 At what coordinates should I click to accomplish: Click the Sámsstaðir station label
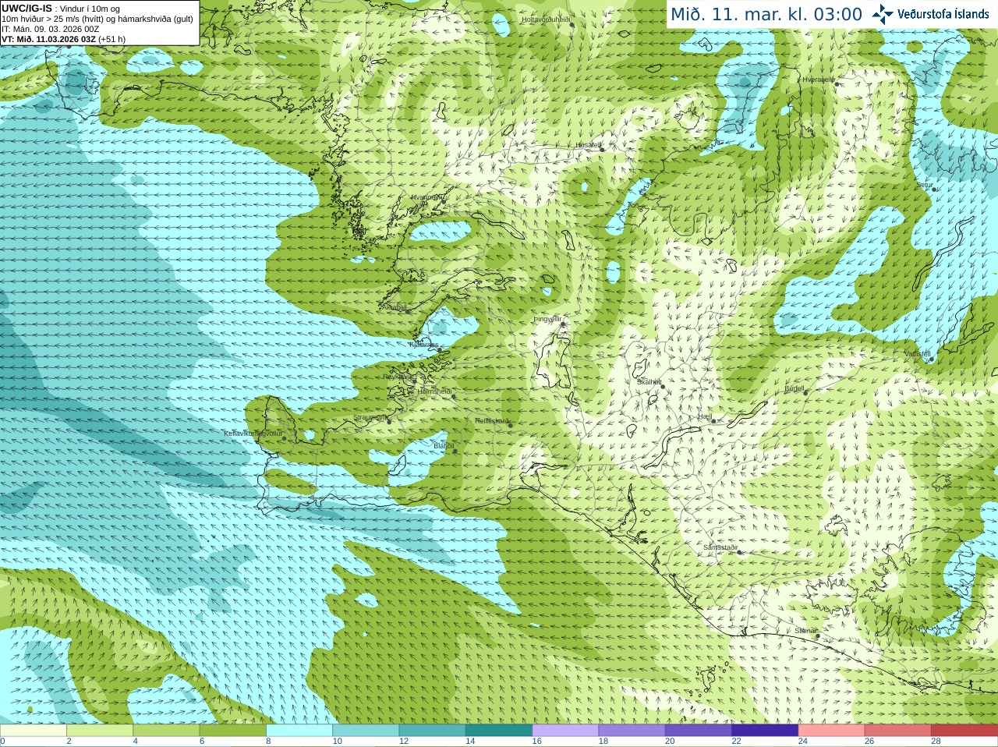point(720,547)
